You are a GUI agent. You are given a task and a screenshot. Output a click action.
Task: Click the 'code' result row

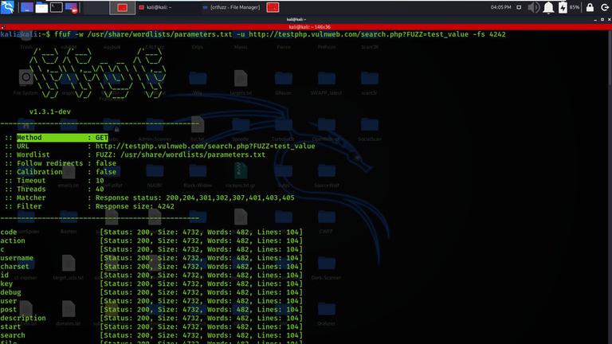point(151,232)
